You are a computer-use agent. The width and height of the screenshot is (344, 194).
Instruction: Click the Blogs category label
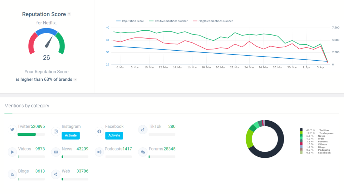coord(24,171)
